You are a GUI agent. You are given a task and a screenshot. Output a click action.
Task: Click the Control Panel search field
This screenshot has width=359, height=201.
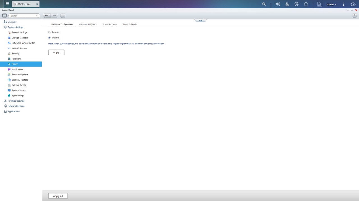[24, 16]
